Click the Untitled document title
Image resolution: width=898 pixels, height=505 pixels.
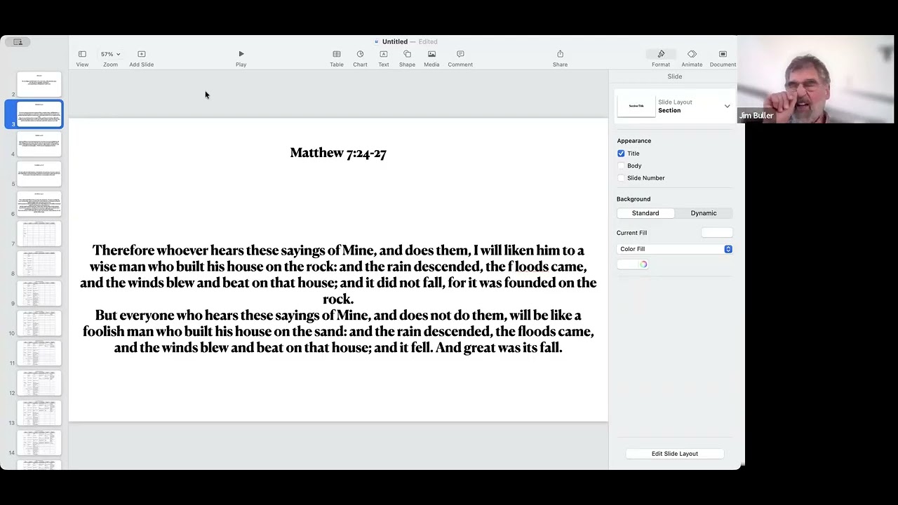[395, 42]
